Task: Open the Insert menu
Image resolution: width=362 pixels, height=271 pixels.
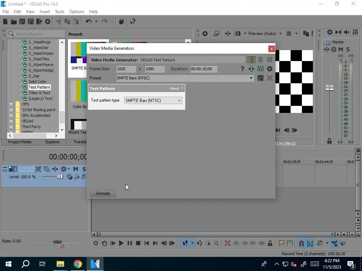Action: click(x=45, y=12)
